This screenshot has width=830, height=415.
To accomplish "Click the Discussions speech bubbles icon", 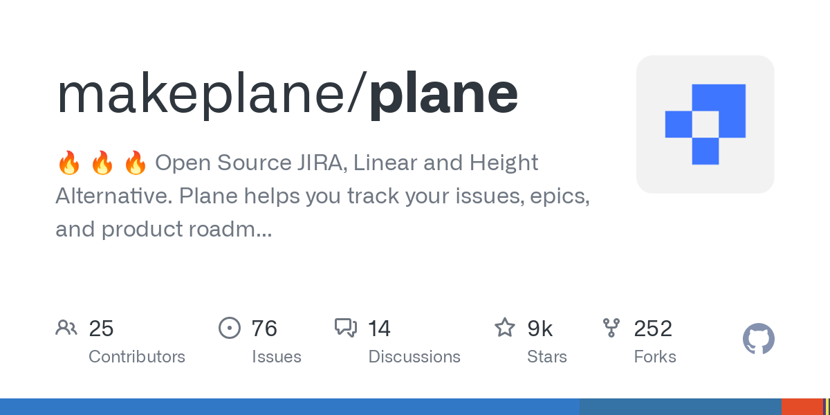I will pyautogui.click(x=346, y=328).
